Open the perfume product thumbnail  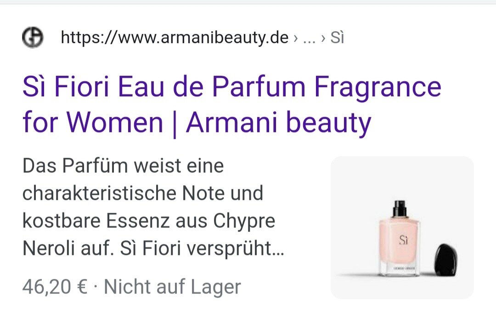(x=402, y=227)
